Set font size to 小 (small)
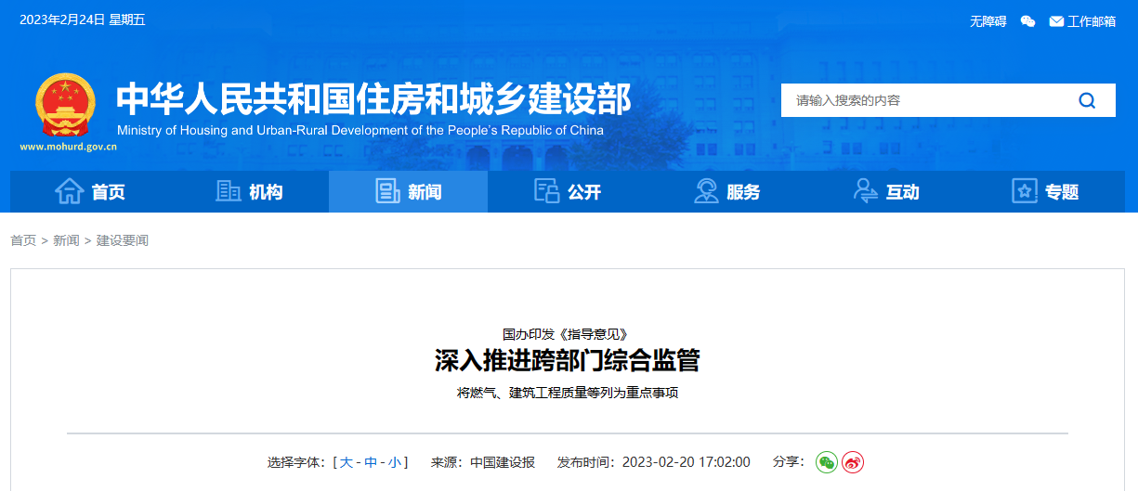The image size is (1138, 491). (395, 462)
